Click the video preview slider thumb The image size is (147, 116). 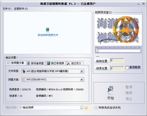click(97, 51)
